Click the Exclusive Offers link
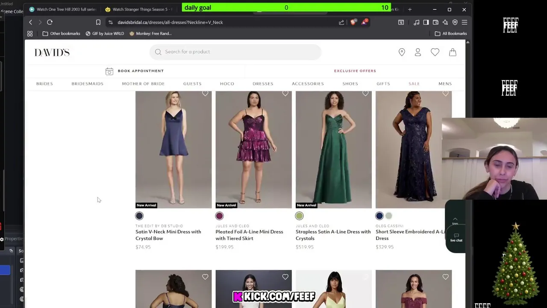Viewport: 547px width, 308px height. 355,71
